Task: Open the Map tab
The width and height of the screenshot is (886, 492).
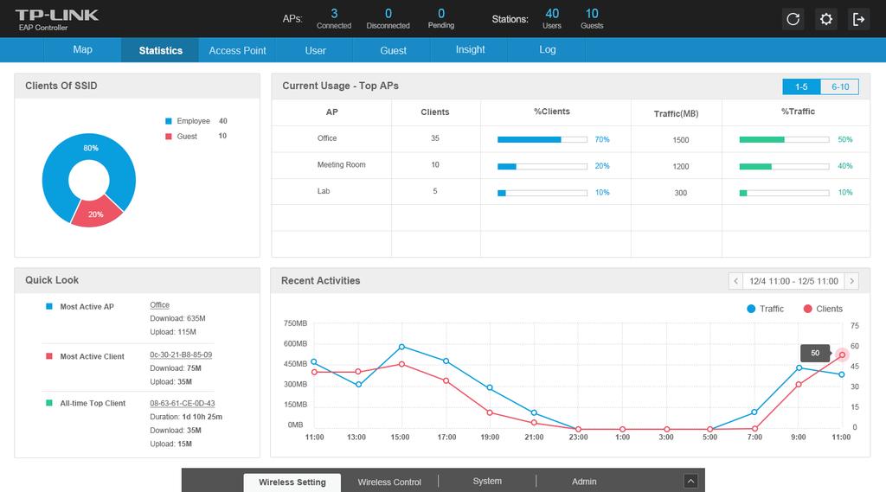Action: click(82, 49)
